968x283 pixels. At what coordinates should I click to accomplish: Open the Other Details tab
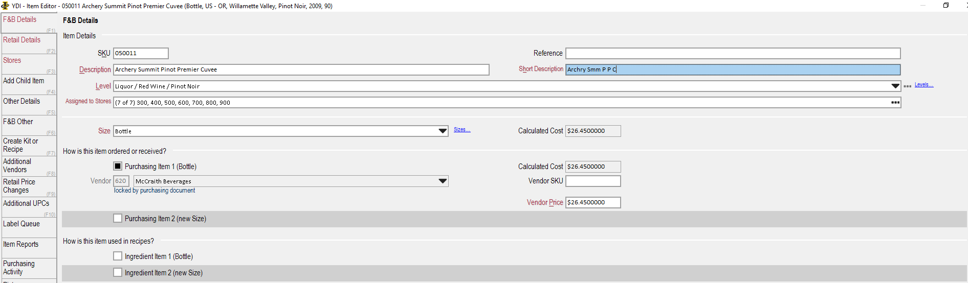(29, 105)
